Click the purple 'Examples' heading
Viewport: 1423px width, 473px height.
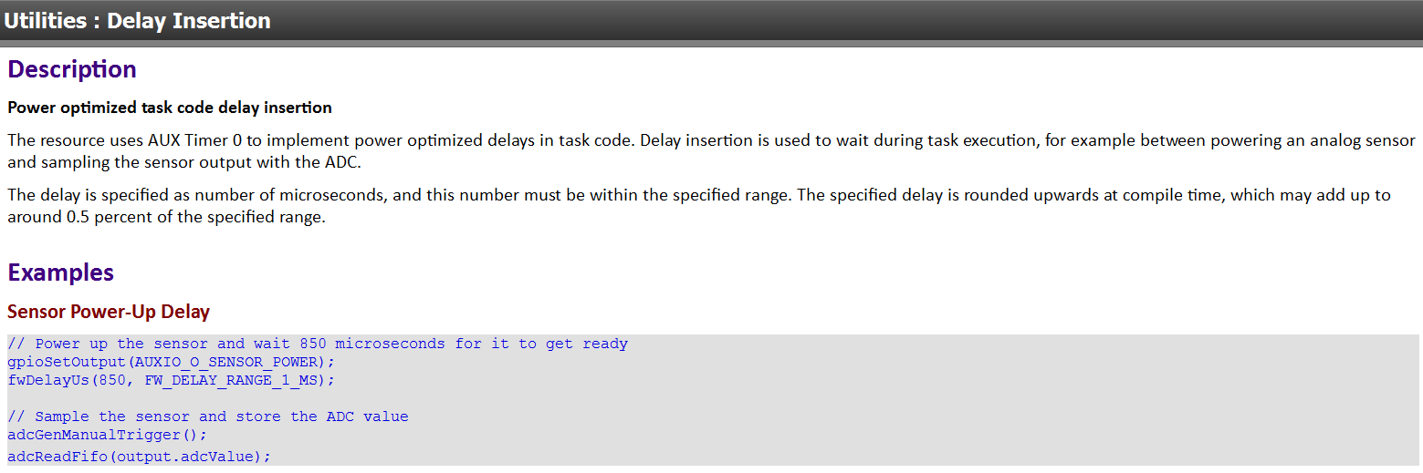61,272
